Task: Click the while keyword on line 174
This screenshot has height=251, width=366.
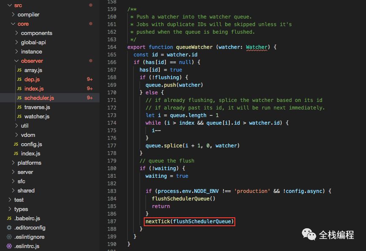Action: (x=153, y=123)
